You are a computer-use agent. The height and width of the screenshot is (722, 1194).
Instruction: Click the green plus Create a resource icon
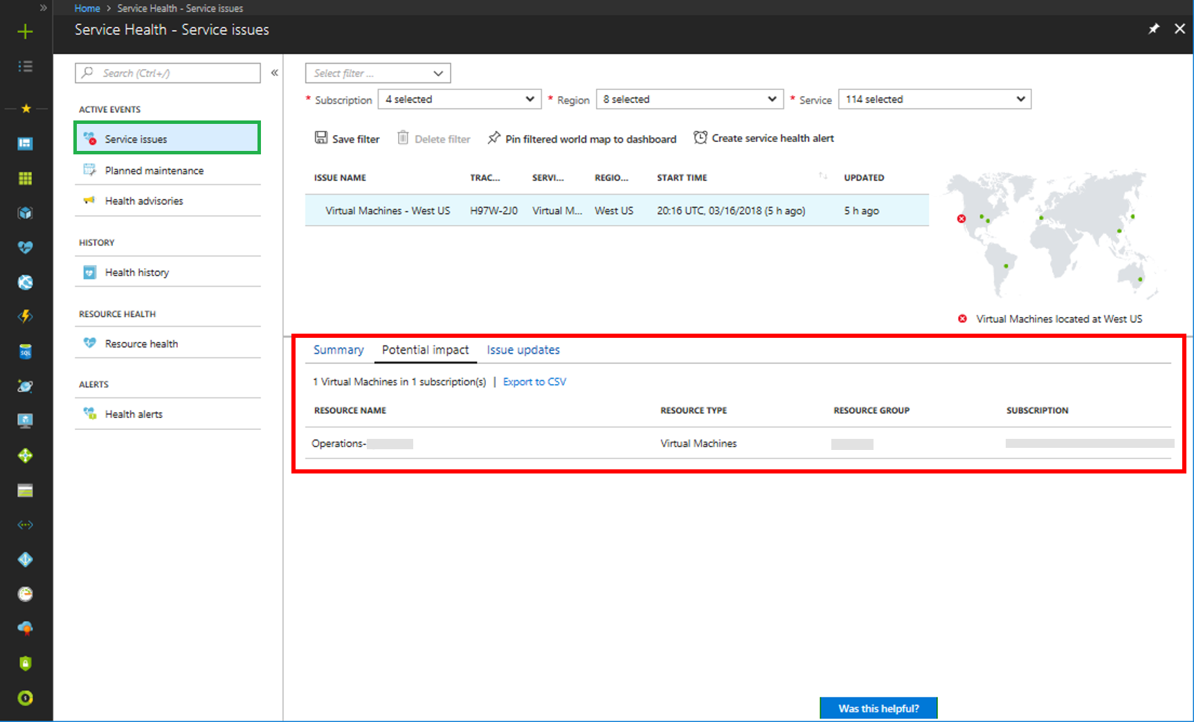(25, 31)
